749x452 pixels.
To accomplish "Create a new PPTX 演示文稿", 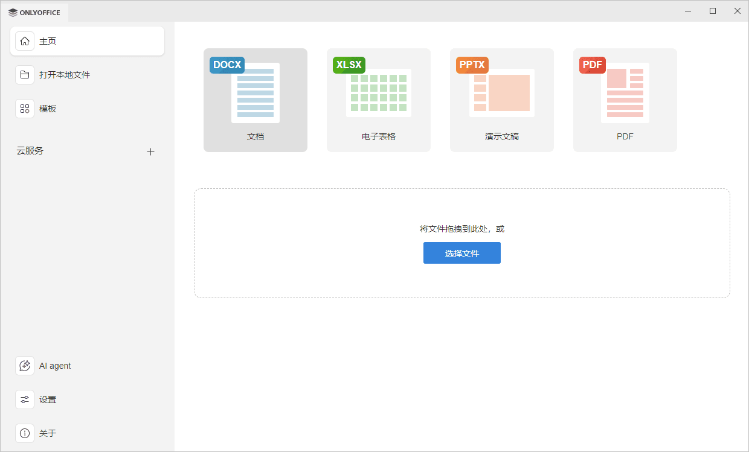I will (x=502, y=100).
